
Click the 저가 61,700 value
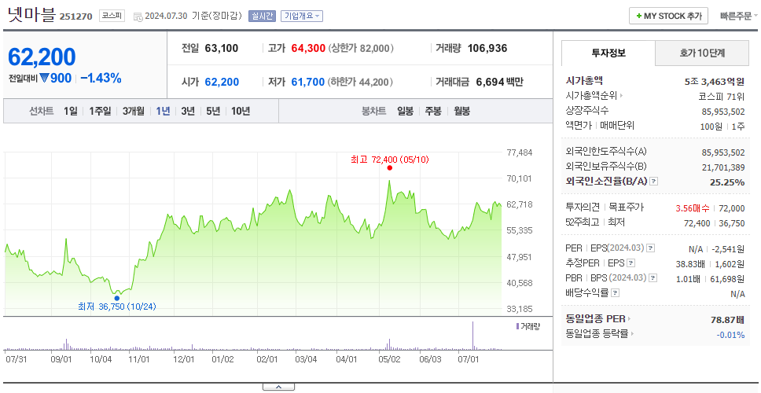click(x=307, y=82)
